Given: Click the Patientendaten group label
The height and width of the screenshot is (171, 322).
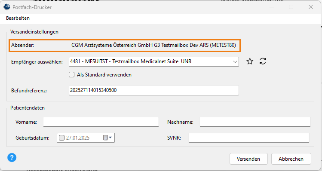Looking at the screenshot, I should click(28, 108).
